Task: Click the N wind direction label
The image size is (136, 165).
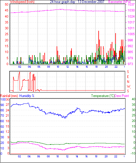Action: 128,82
